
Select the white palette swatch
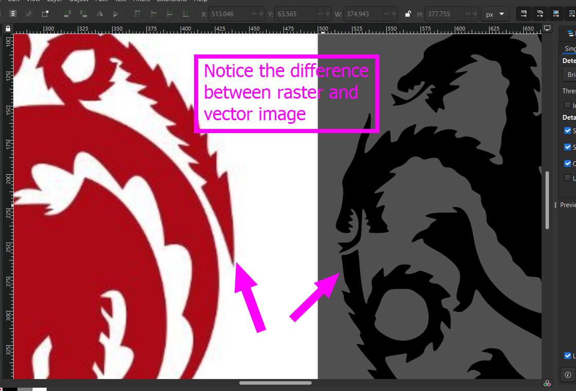click(x=39, y=389)
